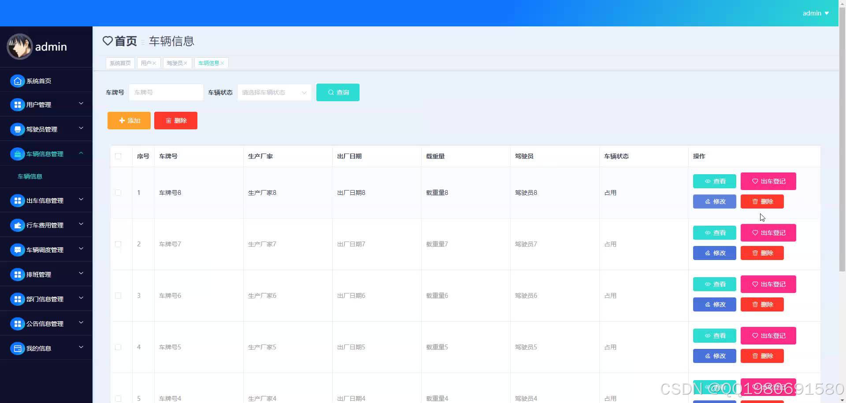
Task: Click 修改 for 车牌号5 row
Action: click(715, 356)
